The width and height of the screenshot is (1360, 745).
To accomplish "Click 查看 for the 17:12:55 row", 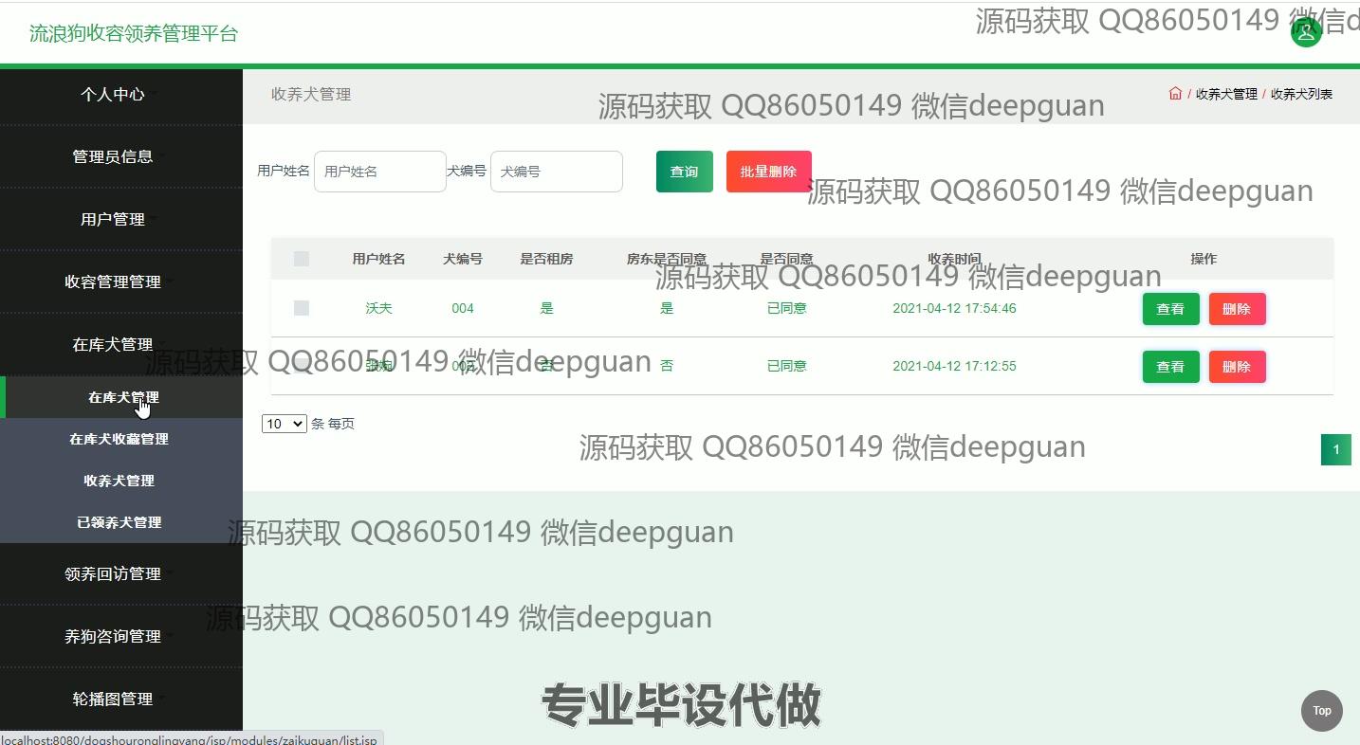I will 1170,367.
